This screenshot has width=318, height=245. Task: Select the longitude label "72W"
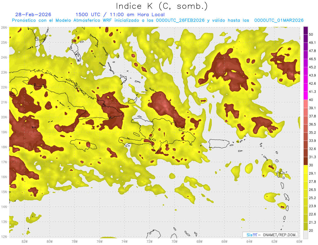(x=149, y=242)
